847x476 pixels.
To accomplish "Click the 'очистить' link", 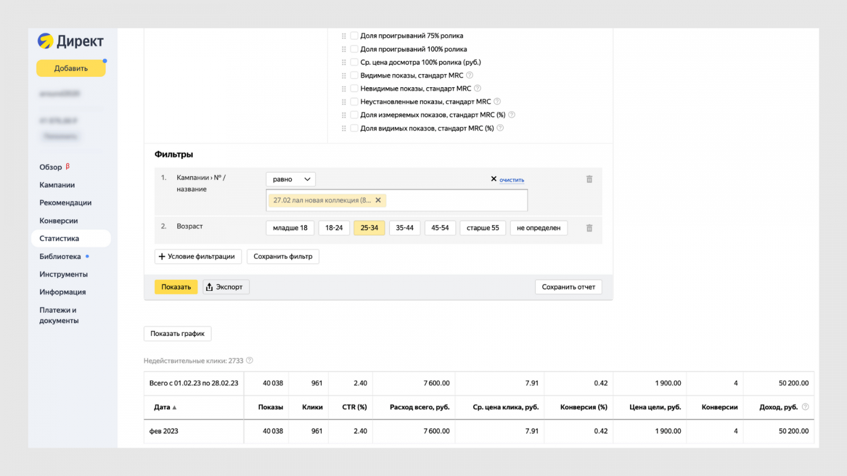I will coord(511,180).
